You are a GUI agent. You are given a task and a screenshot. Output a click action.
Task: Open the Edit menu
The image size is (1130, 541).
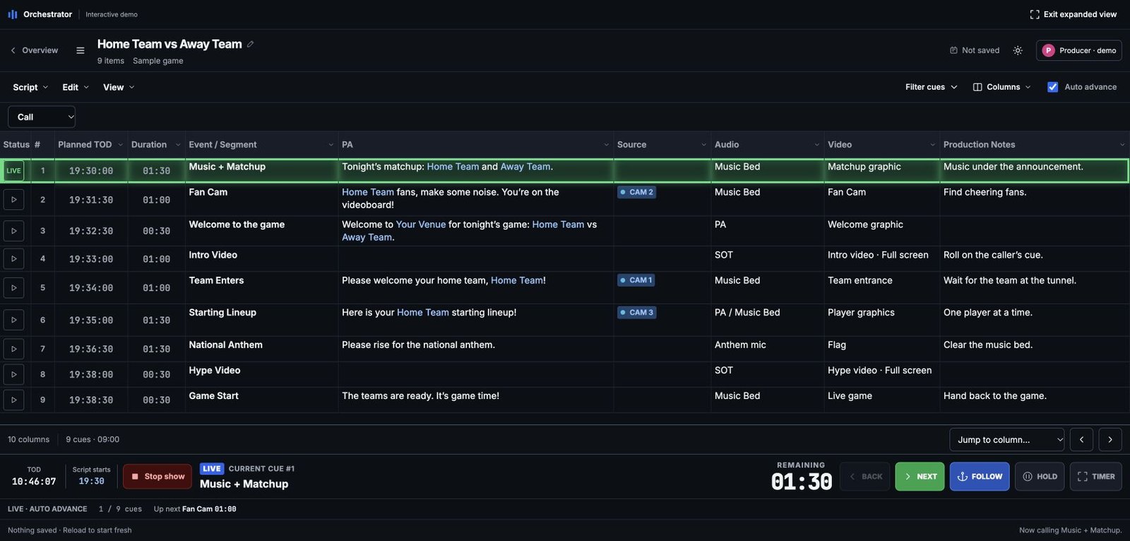(76, 87)
